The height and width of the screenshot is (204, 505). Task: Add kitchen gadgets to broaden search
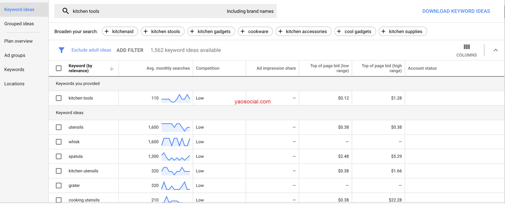pos(211,32)
